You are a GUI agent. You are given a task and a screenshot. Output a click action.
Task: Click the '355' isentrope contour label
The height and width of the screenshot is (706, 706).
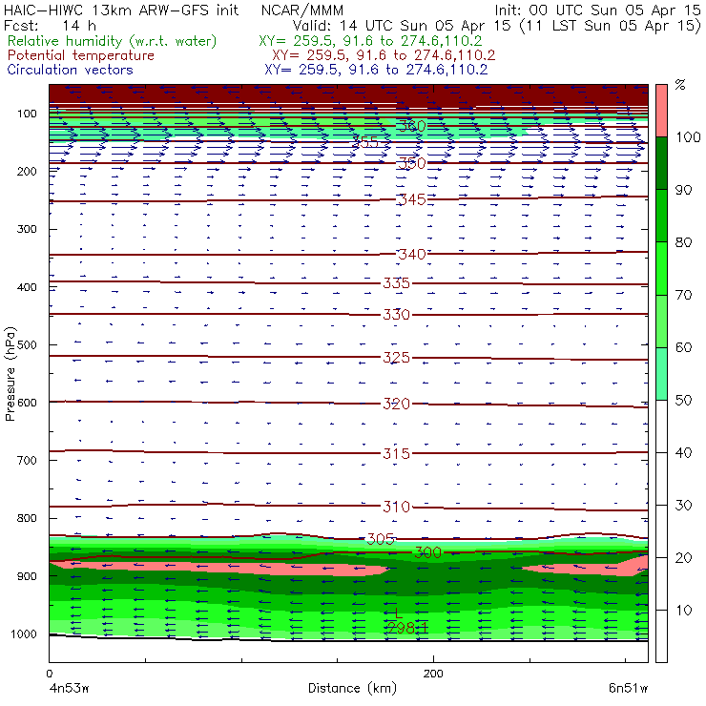[x=365, y=142]
